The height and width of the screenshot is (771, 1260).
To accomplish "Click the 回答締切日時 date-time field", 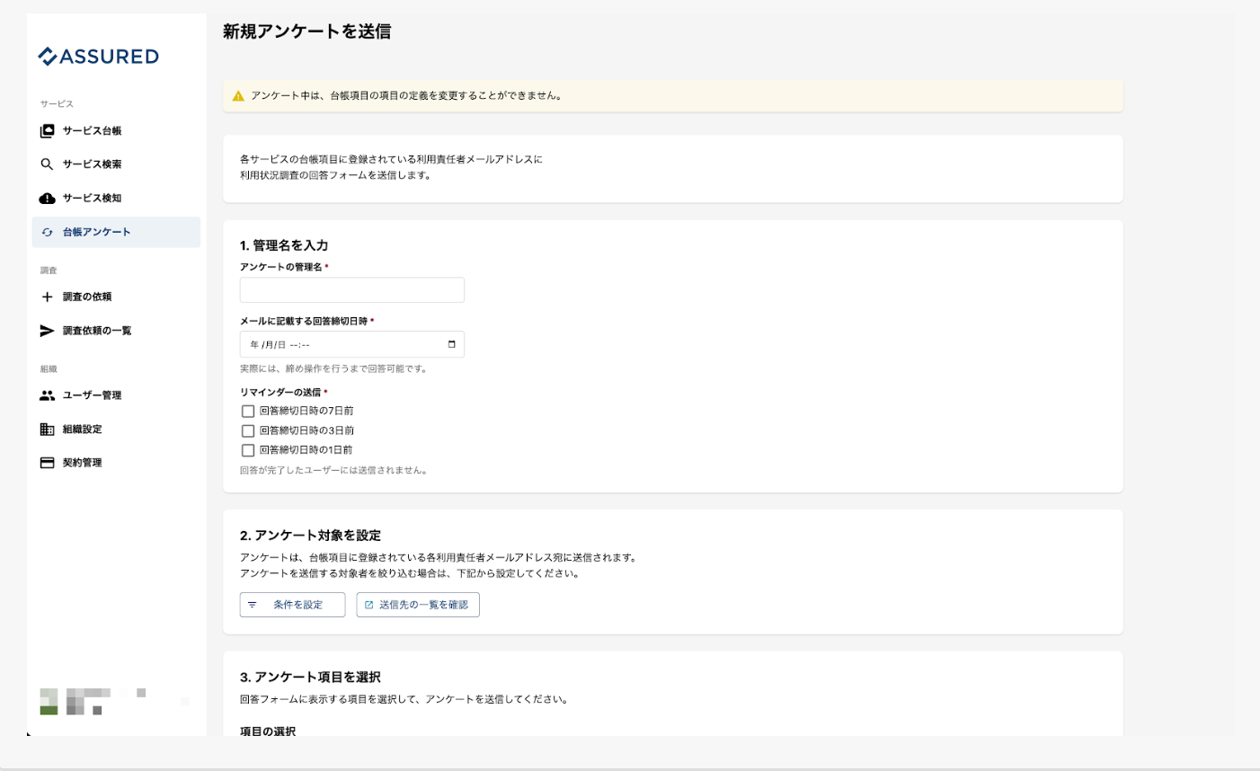I will coord(352,344).
